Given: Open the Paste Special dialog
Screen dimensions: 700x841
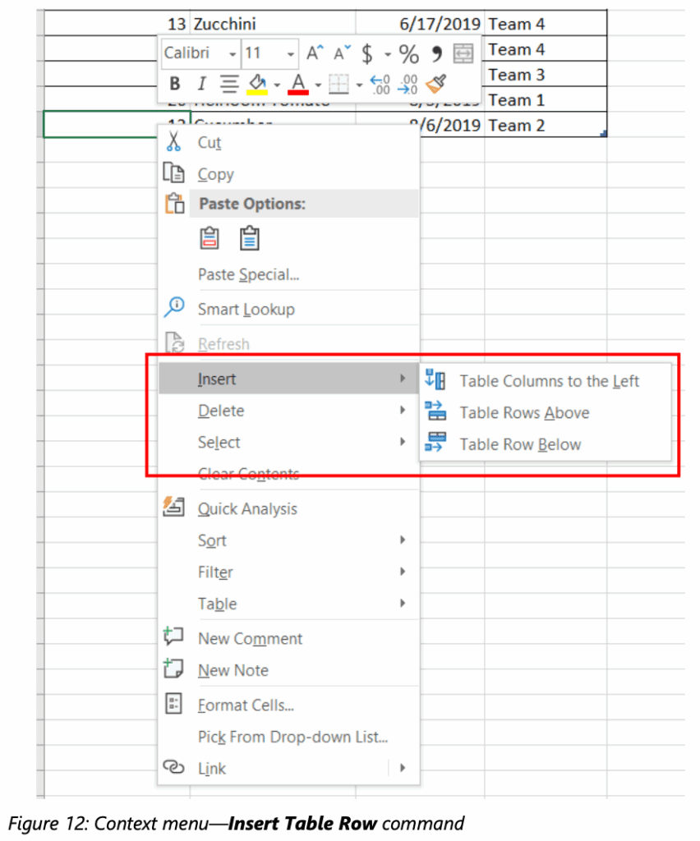Looking at the screenshot, I should (x=246, y=274).
